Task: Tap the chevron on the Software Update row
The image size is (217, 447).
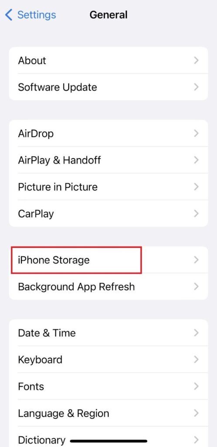Action: 196,87
